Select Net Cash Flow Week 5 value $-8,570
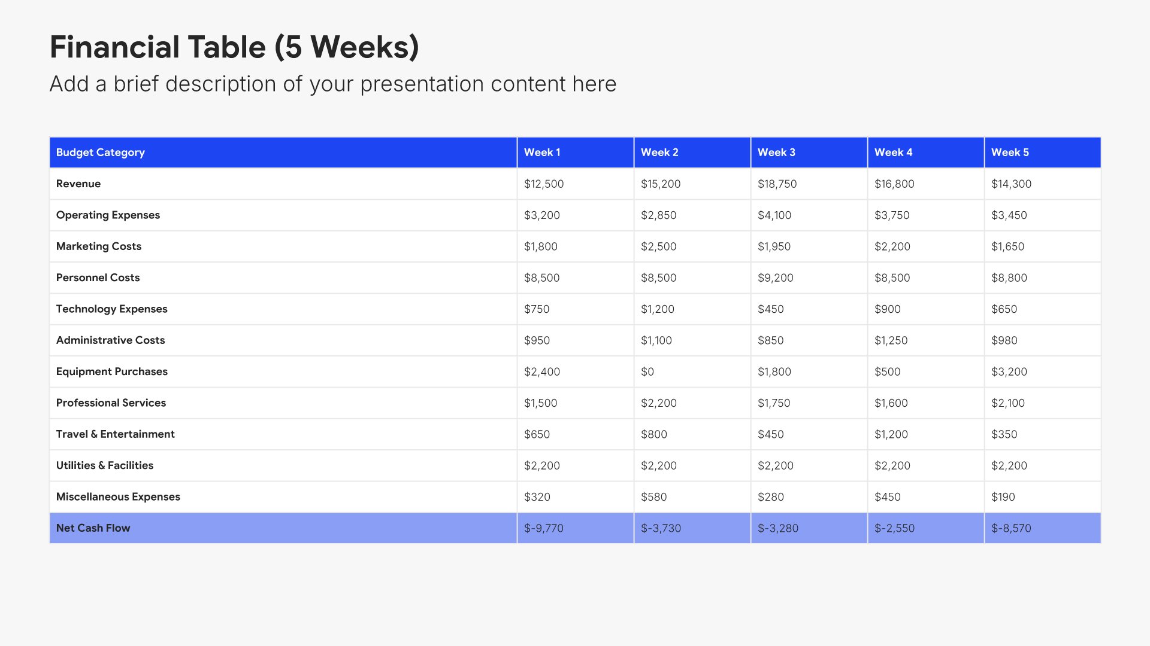This screenshot has height=646, width=1150. [1011, 528]
